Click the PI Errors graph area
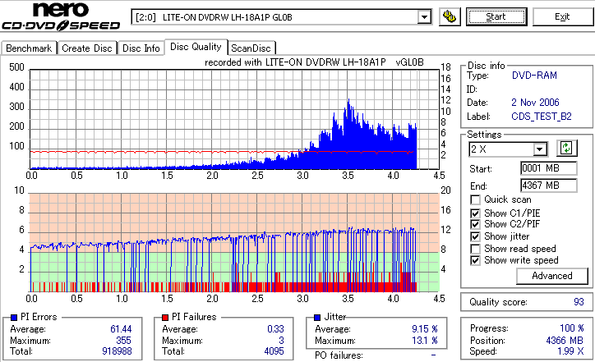 234,119
